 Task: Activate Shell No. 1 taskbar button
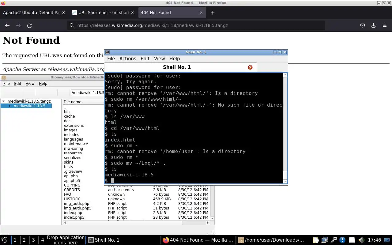(x=123, y=240)
